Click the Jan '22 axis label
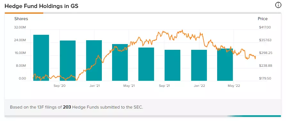 200,86
